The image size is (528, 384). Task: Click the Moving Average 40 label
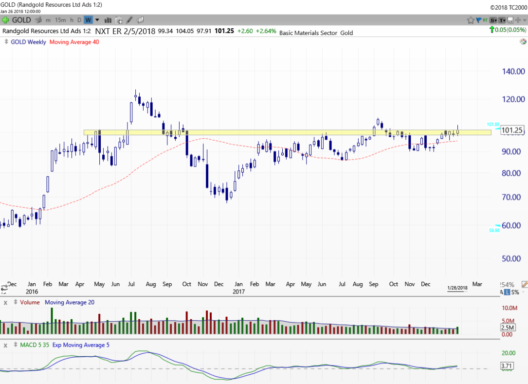[x=74, y=42]
